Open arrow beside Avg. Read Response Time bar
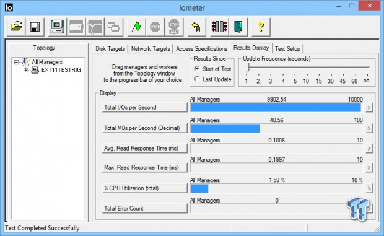This screenshot has height=236, width=384. tap(369, 149)
